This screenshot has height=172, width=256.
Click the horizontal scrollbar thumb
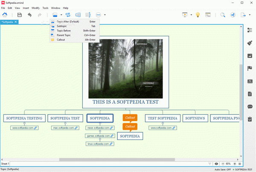coord(117,160)
